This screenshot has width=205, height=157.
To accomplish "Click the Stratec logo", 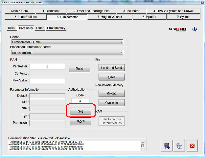I will coord(178,29).
